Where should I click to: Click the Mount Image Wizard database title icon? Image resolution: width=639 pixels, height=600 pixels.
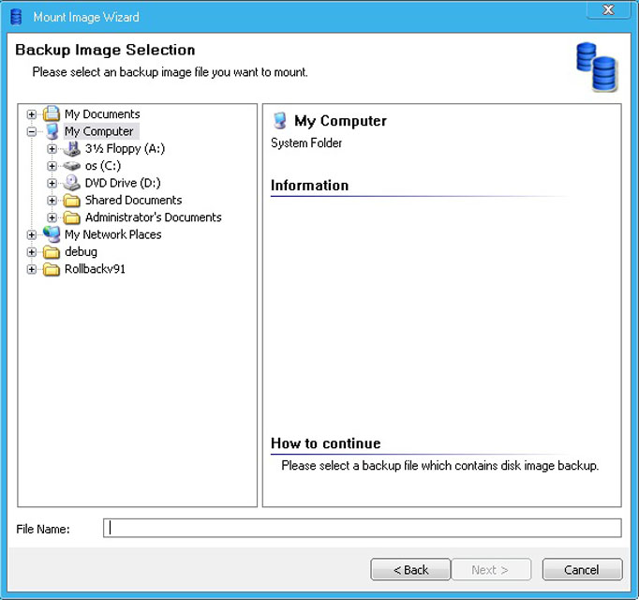16,17
